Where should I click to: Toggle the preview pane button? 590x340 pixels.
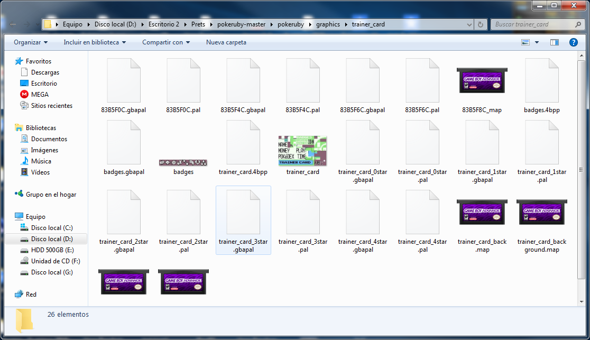click(554, 42)
